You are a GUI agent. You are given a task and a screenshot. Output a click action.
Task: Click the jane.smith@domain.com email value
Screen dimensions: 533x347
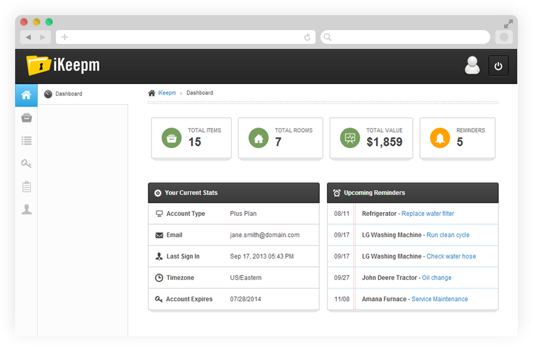(x=265, y=235)
